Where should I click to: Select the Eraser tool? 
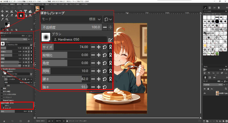coord(12,15)
